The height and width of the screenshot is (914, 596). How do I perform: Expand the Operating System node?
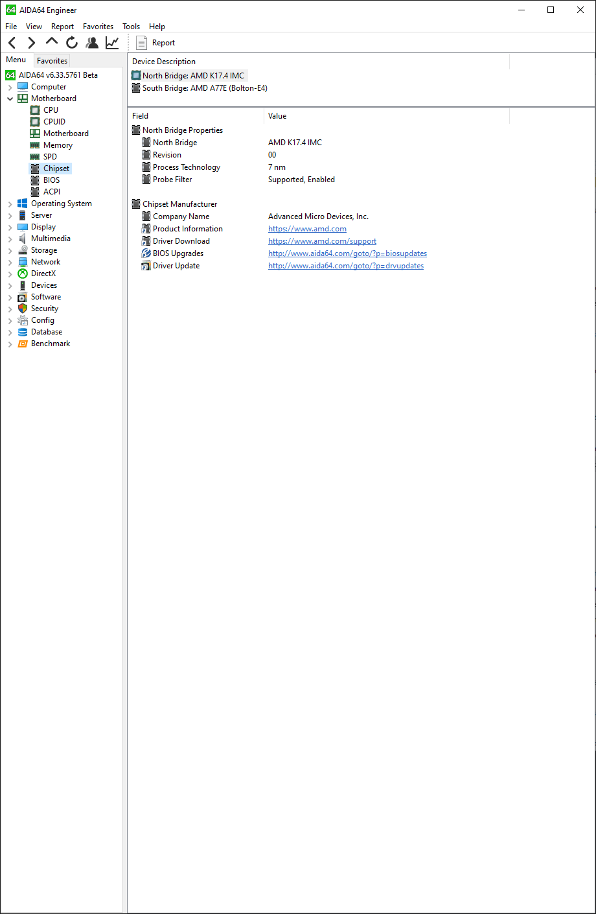pyautogui.click(x=10, y=204)
